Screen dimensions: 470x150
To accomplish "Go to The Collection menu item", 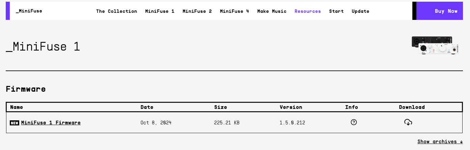I will click(x=117, y=11).
